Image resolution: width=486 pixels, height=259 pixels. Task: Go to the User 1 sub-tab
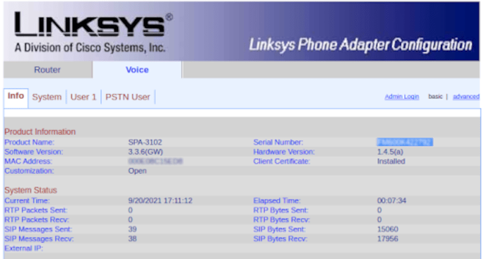pyautogui.click(x=83, y=97)
